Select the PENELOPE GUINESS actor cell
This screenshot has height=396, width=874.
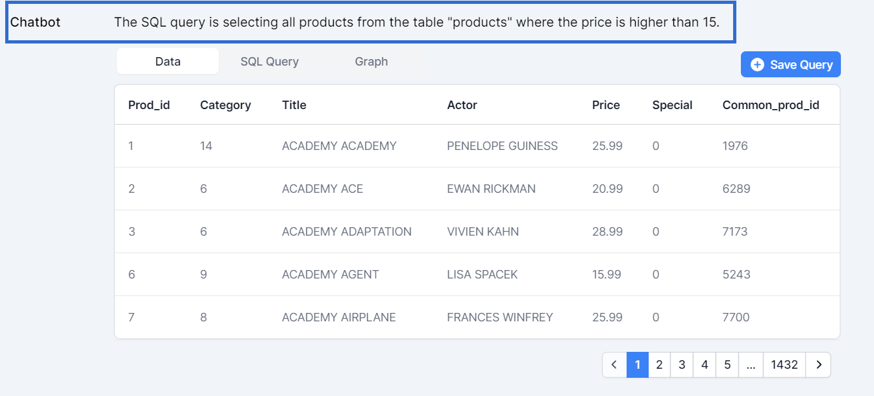pos(502,146)
